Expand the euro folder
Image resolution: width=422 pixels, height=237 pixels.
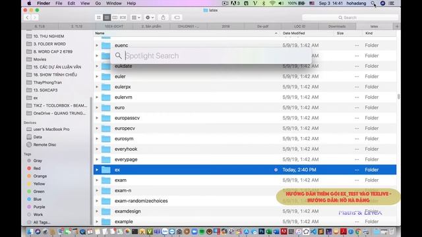[97, 108]
